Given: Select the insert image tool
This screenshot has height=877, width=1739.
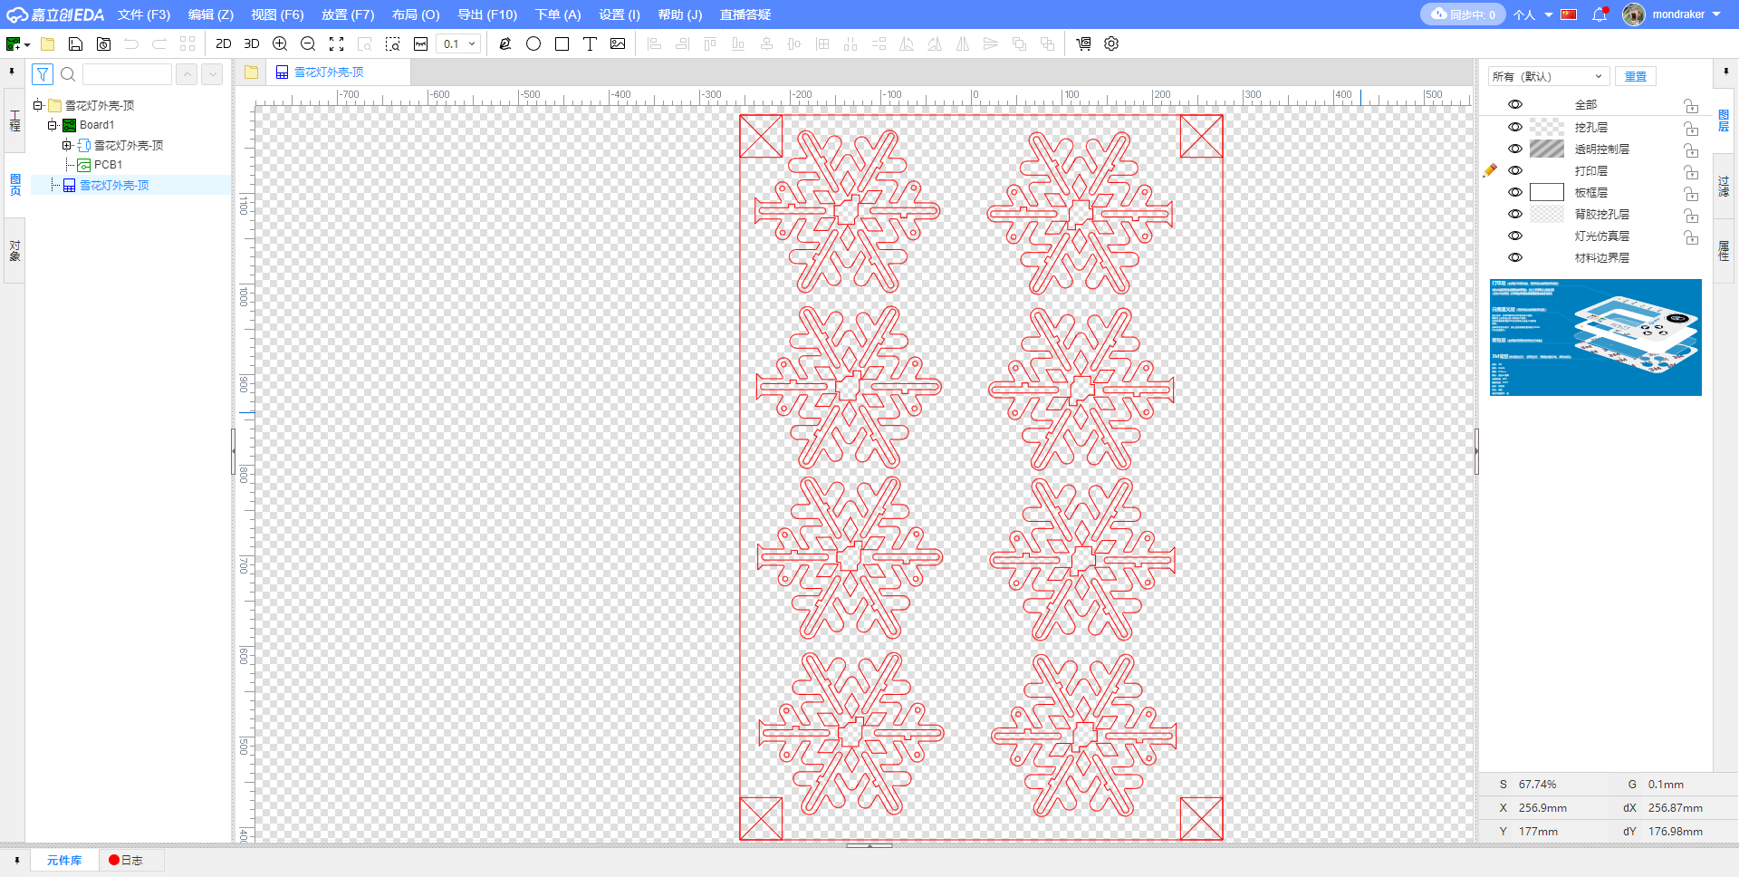Looking at the screenshot, I should (618, 43).
